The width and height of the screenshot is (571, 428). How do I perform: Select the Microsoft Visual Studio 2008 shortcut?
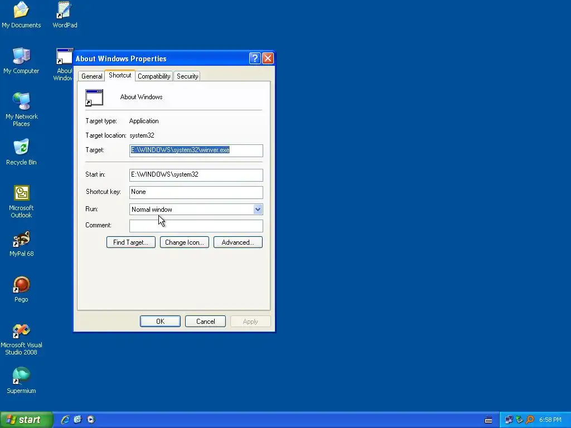coord(21,339)
